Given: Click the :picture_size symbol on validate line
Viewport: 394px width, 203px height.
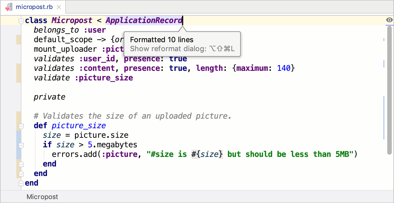Looking at the screenshot, I should pos(104,78).
